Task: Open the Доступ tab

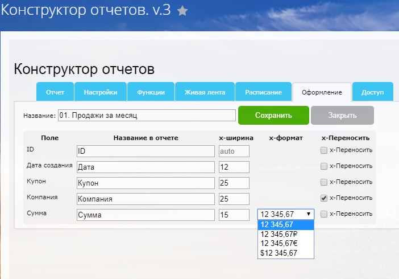Action: click(372, 92)
